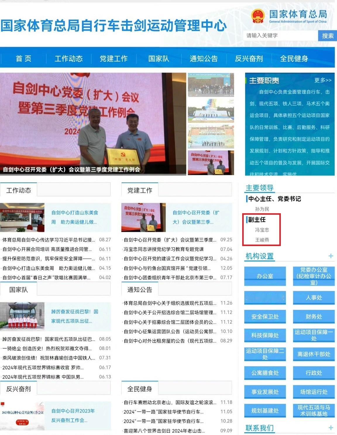This screenshot has width=337, height=435.
Task: Expand 联系我们 section with plus icon
Action: click(x=331, y=428)
